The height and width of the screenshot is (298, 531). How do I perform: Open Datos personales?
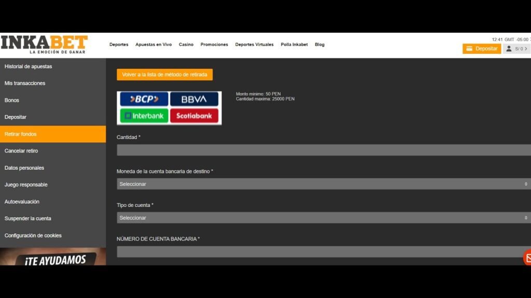[53, 168]
